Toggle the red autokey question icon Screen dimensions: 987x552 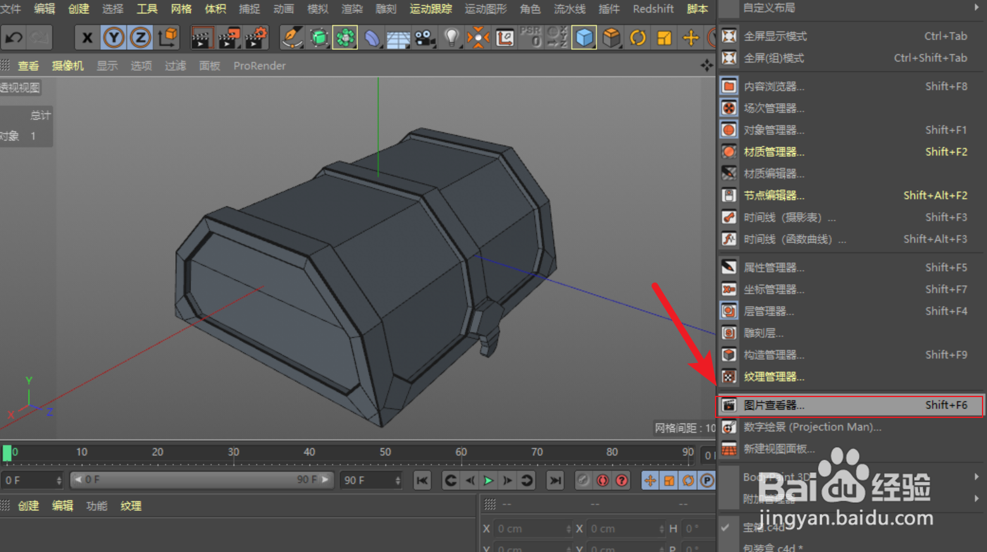pyautogui.click(x=622, y=481)
